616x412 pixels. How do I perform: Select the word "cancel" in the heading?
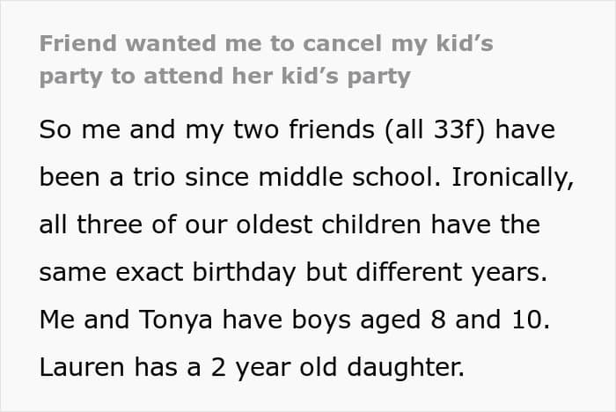point(342,43)
